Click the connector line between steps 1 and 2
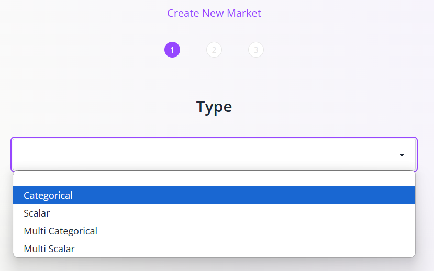The width and height of the screenshot is (434, 271). 193,50
